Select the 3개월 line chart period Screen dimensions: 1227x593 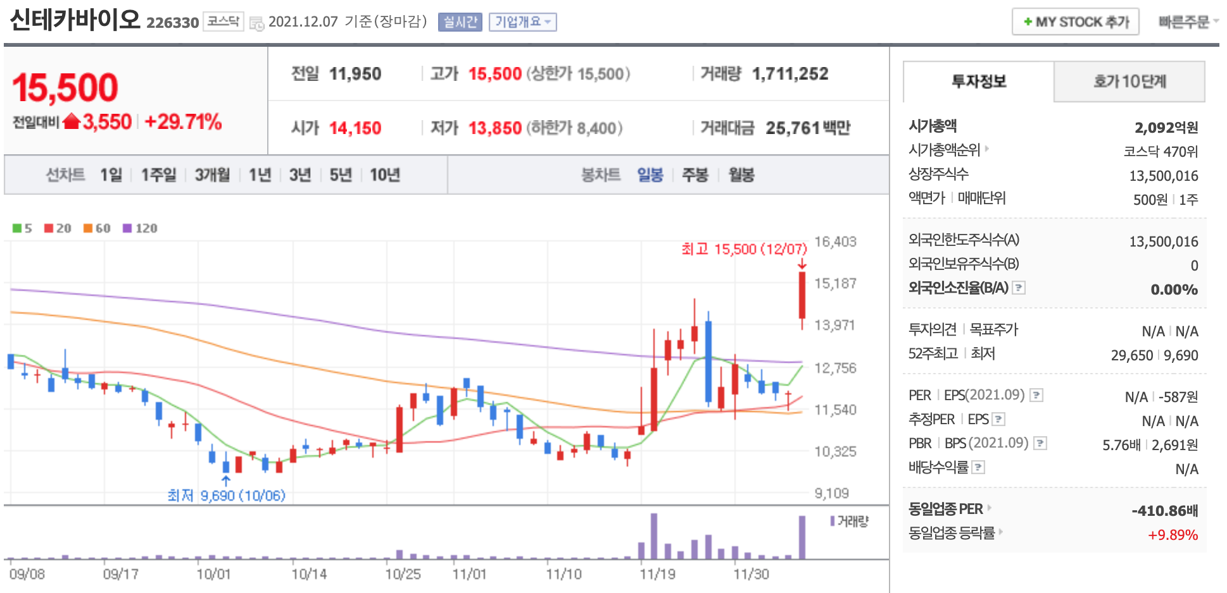[x=212, y=174]
